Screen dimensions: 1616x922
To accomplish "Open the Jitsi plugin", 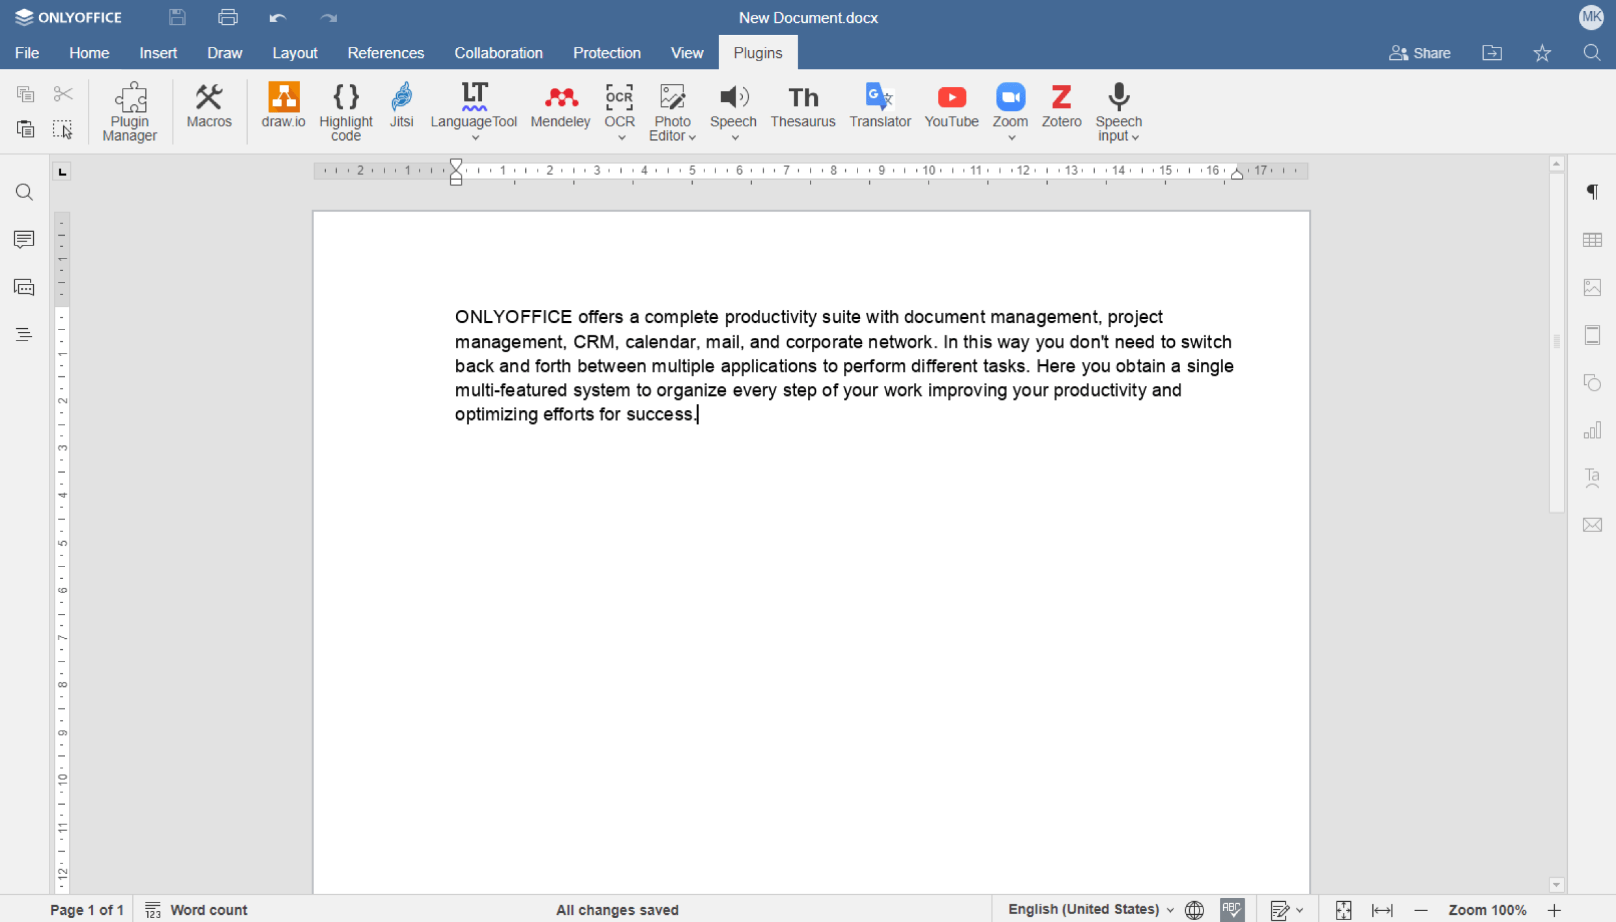I will [x=401, y=105].
